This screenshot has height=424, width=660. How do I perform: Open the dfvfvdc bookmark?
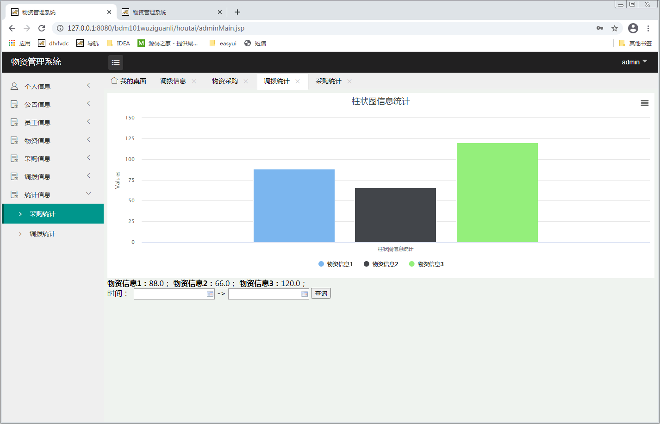coord(53,43)
